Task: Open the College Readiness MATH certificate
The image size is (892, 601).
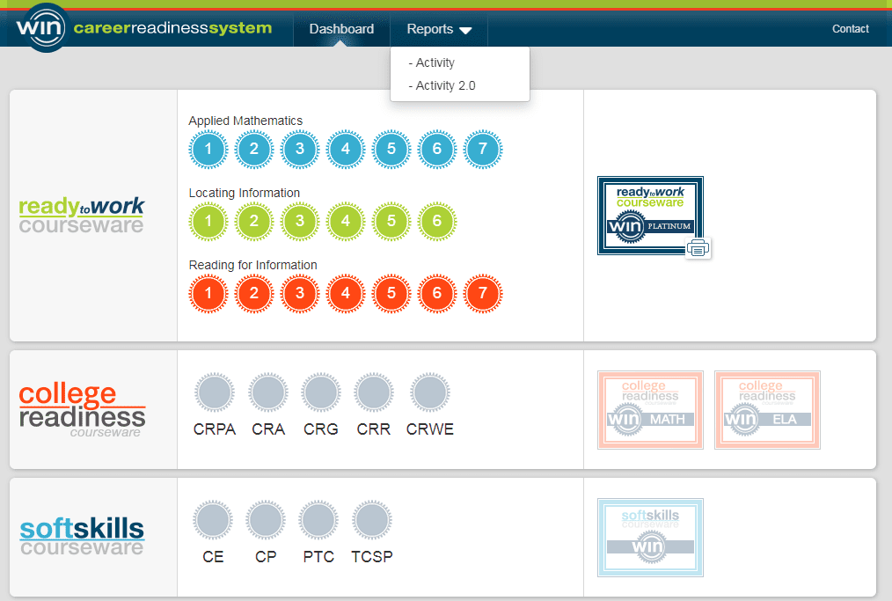Action: click(650, 410)
